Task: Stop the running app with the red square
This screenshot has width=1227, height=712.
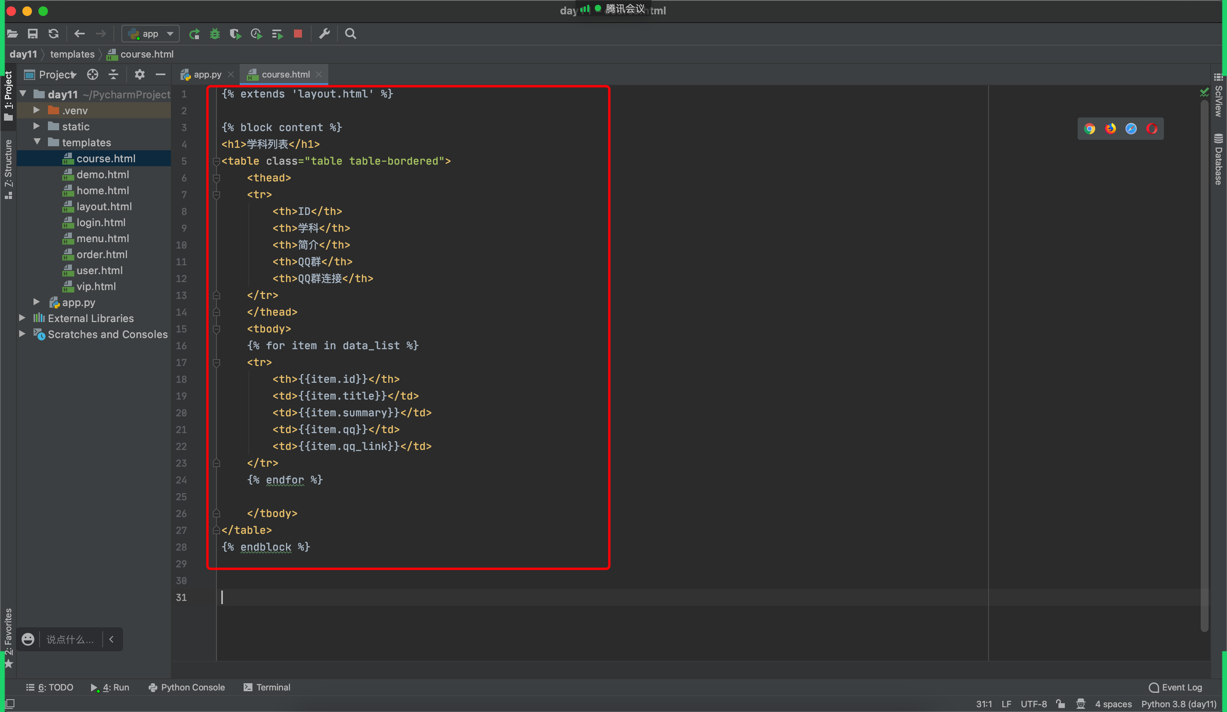Action: (298, 34)
